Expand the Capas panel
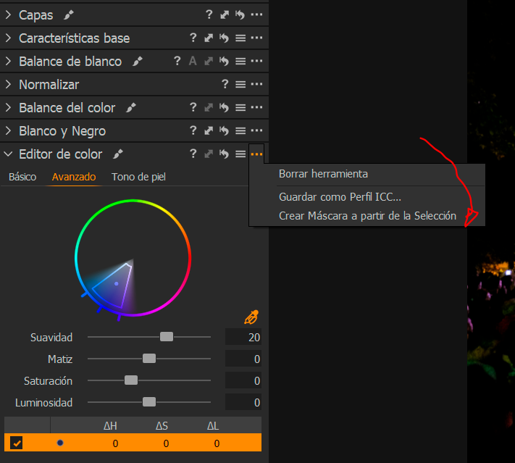The image size is (515, 463). point(8,14)
